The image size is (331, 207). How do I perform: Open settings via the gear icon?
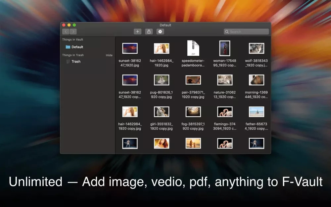point(160,31)
